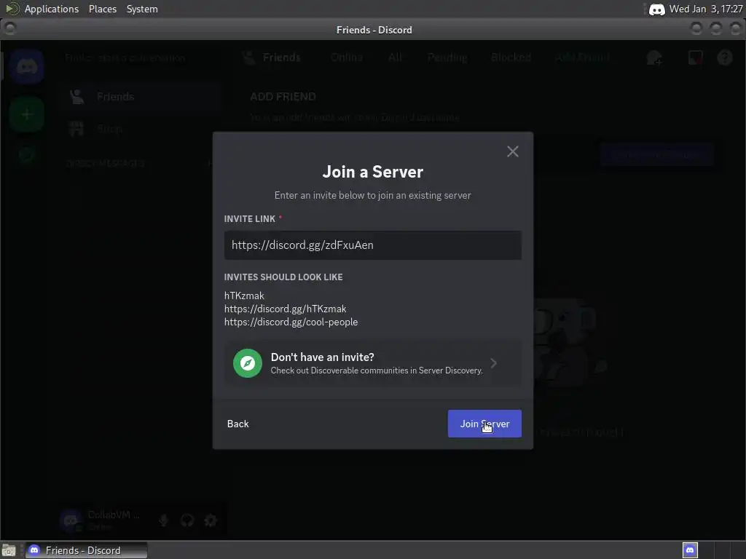Click the window menu button at title bar left
The height and width of the screenshot is (559, 746).
click(10, 28)
